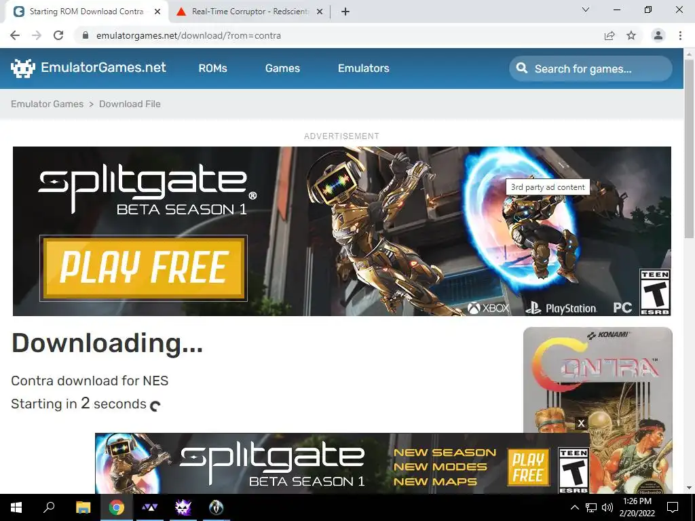Open the Emulators menu
This screenshot has height=521, width=695.
pos(364,69)
